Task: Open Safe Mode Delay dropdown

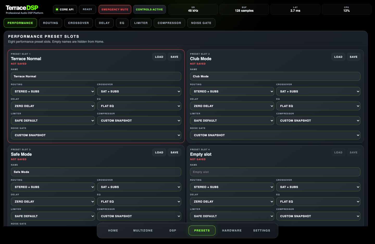Action: tap(53, 202)
